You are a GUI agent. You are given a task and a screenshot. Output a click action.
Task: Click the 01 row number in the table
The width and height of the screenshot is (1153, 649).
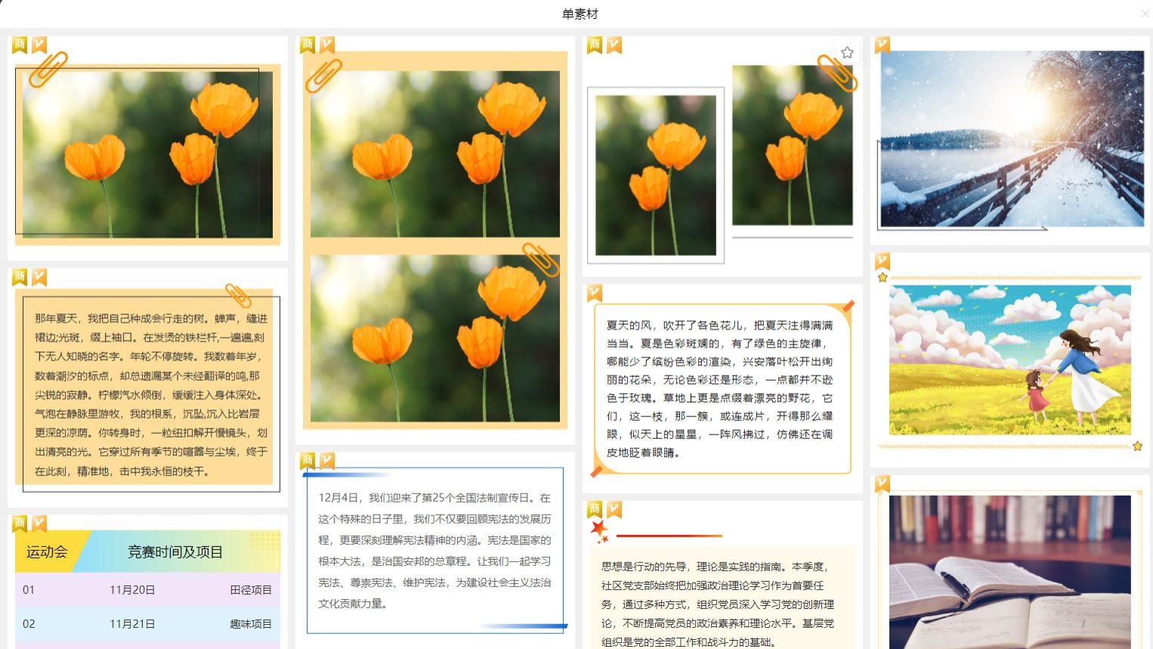tap(29, 590)
